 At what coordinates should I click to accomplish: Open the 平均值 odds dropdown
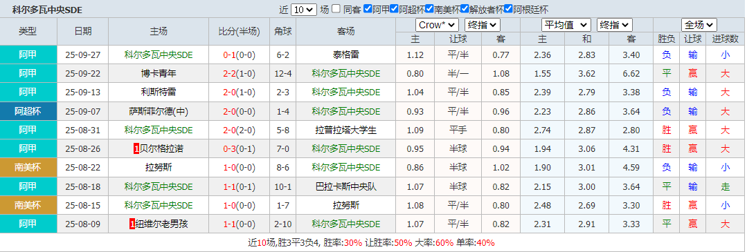566,25
